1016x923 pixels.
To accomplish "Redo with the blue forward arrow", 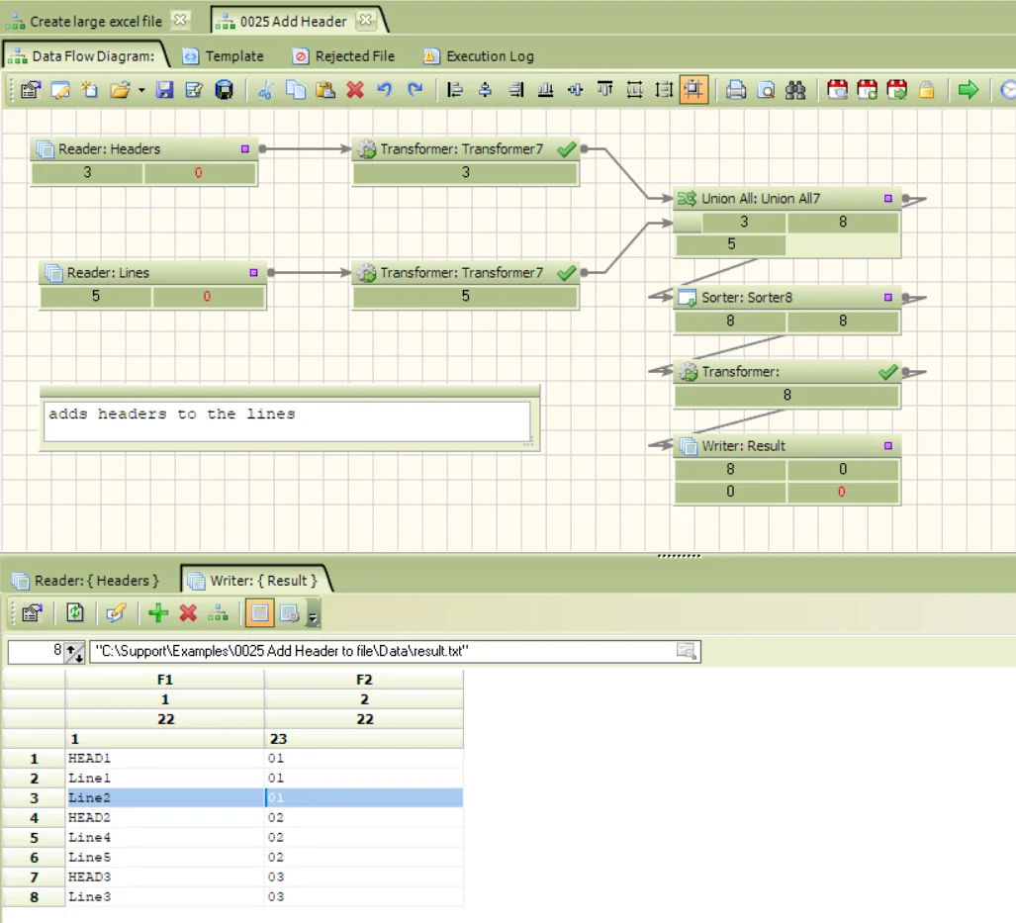I will (x=416, y=89).
